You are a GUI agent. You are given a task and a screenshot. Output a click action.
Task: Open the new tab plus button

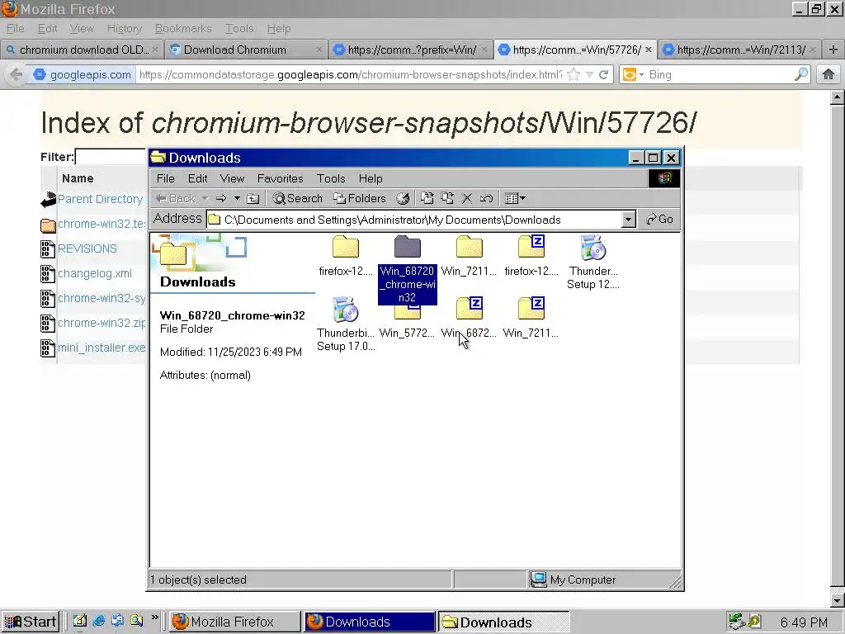point(833,50)
